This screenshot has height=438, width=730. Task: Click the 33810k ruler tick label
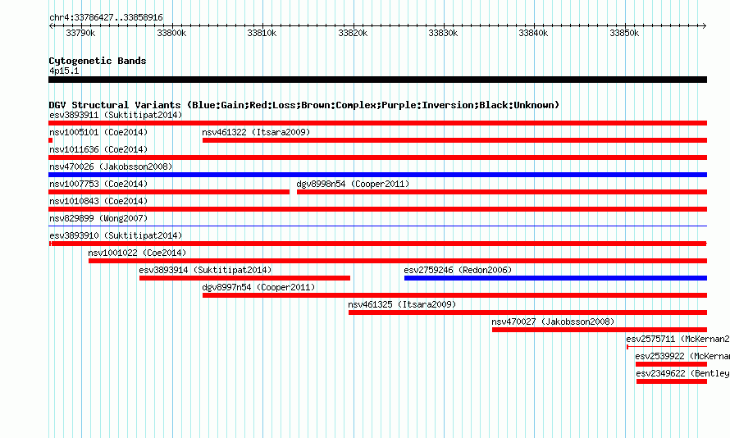pos(262,33)
